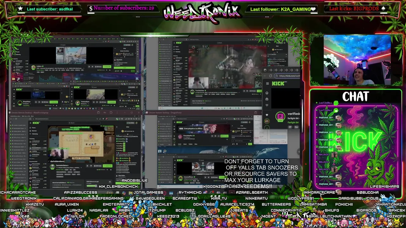Click Liollem streamer avatar in top-left window
Screen dimensions: 406x228
coord(33,67)
